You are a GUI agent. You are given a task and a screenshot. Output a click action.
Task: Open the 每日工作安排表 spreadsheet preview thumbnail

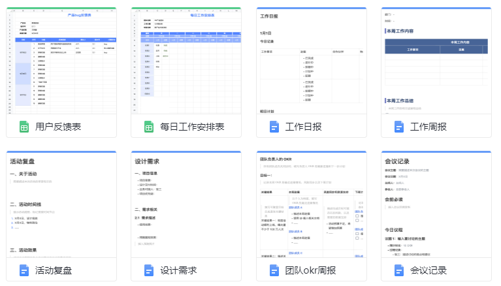coord(186,61)
